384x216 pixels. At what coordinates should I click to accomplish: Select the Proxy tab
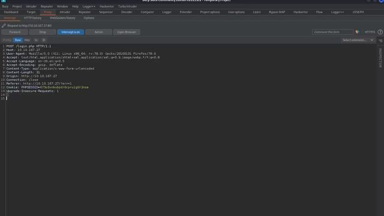48,12
